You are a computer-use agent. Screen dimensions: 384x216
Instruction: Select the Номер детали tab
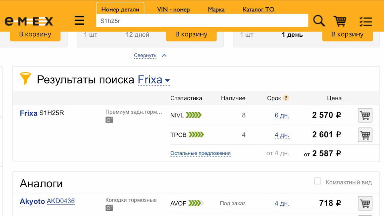[x=120, y=9]
